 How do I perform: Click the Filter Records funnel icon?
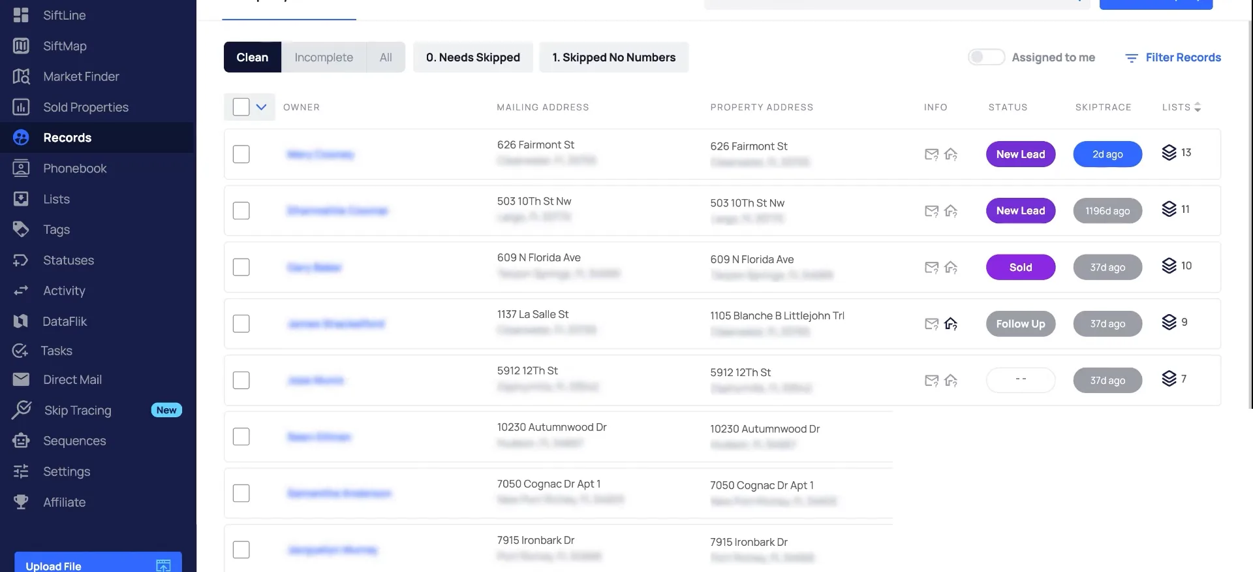[x=1132, y=58]
